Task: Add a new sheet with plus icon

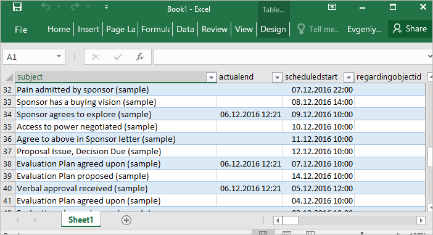Action: 126,220
